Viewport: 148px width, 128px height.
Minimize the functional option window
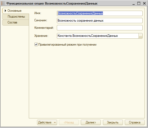tap(134, 3)
